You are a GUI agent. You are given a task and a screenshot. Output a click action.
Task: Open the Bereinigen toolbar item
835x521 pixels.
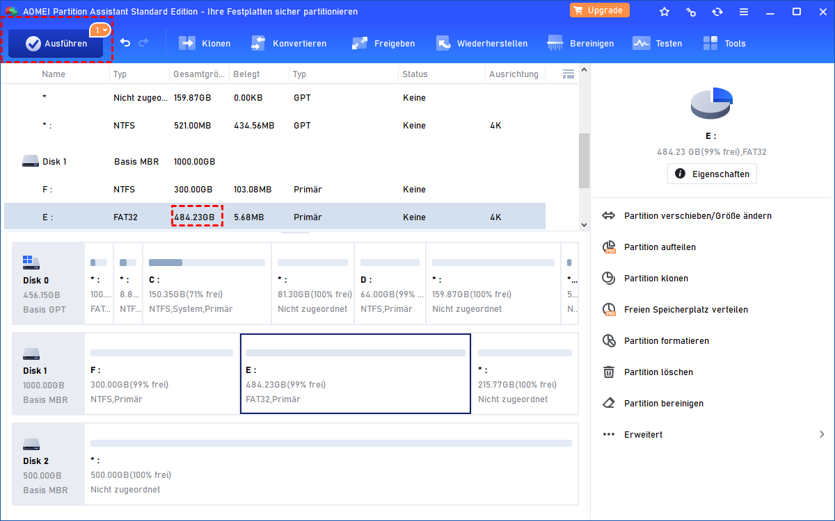coord(580,43)
